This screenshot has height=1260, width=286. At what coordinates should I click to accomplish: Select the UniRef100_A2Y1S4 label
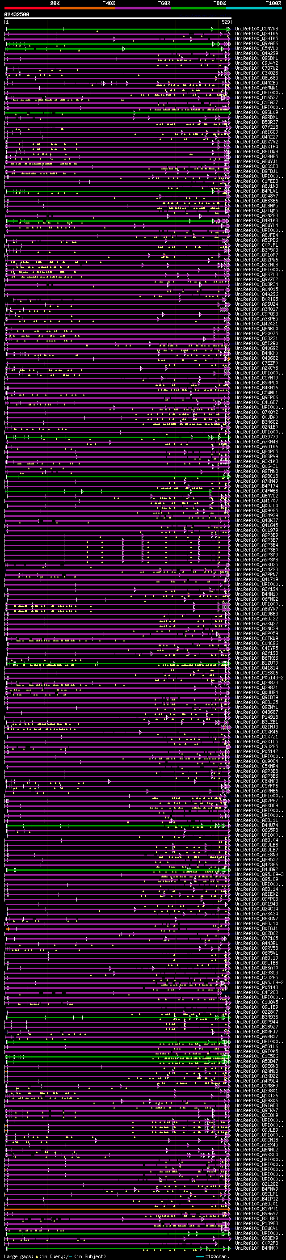coord(257,590)
